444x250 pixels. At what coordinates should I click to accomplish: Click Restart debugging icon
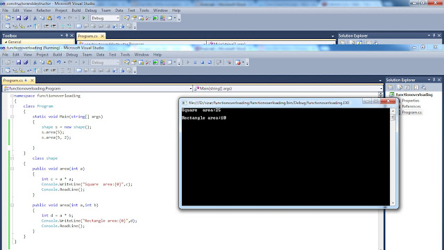pos(210,62)
